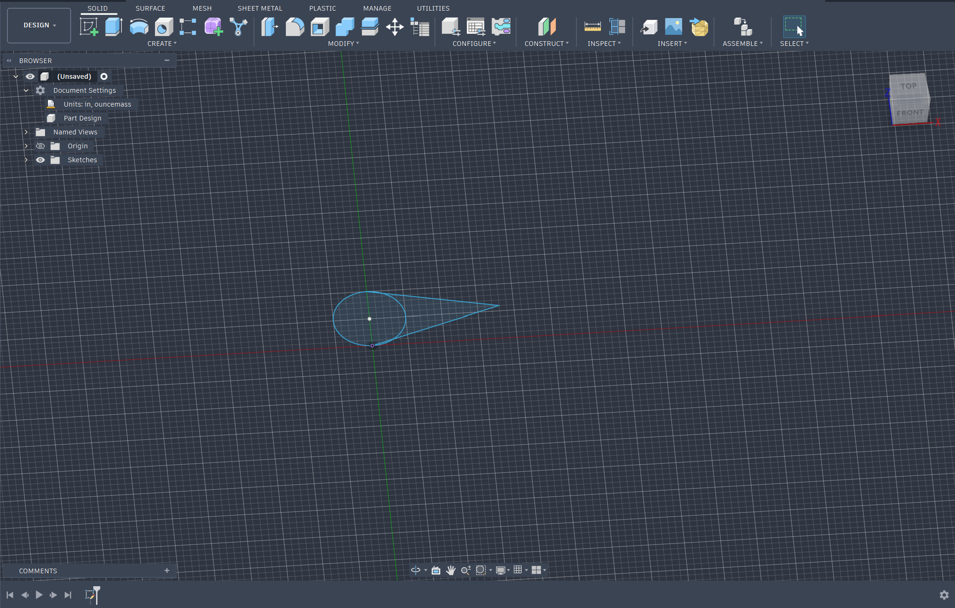Collapse the (Unsaved) root tree node
Screen dimensions: 955x608
[x=16, y=76]
